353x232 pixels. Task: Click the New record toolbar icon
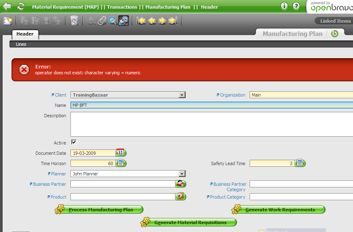point(8,21)
